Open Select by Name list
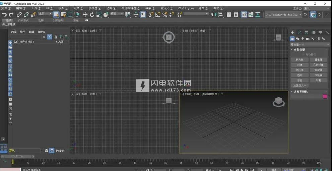Image resolution: width=332 pixels, height=171 pixels. 63,14
